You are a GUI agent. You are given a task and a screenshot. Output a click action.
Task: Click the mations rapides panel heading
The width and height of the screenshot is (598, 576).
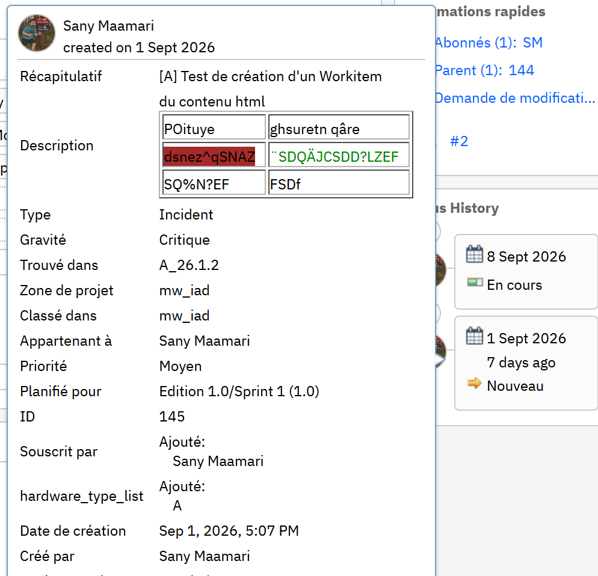coord(491,11)
